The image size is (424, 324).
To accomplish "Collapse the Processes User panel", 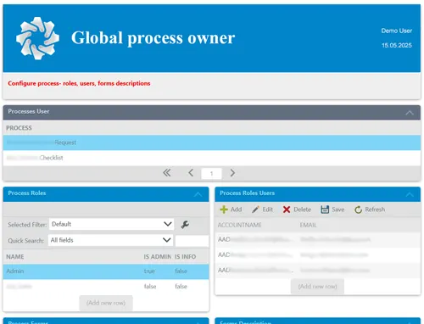I will (410, 113).
